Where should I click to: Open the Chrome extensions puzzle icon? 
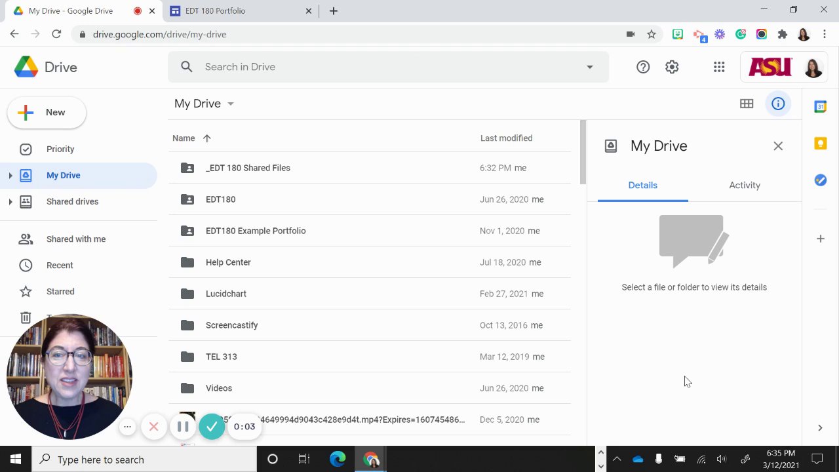click(783, 34)
